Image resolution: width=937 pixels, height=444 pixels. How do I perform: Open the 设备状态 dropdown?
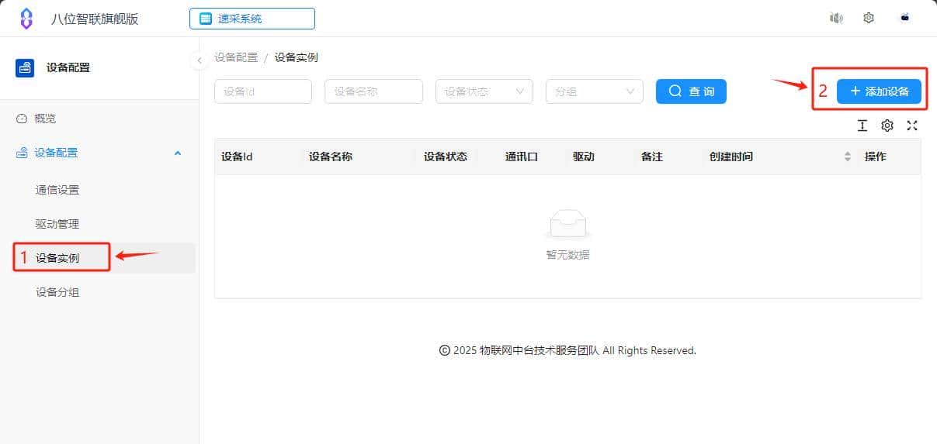[484, 91]
